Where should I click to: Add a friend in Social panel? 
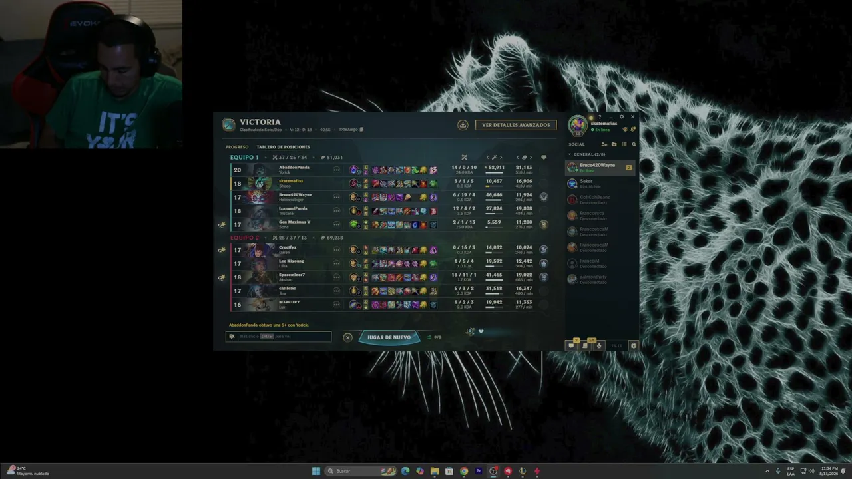coord(604,144)
